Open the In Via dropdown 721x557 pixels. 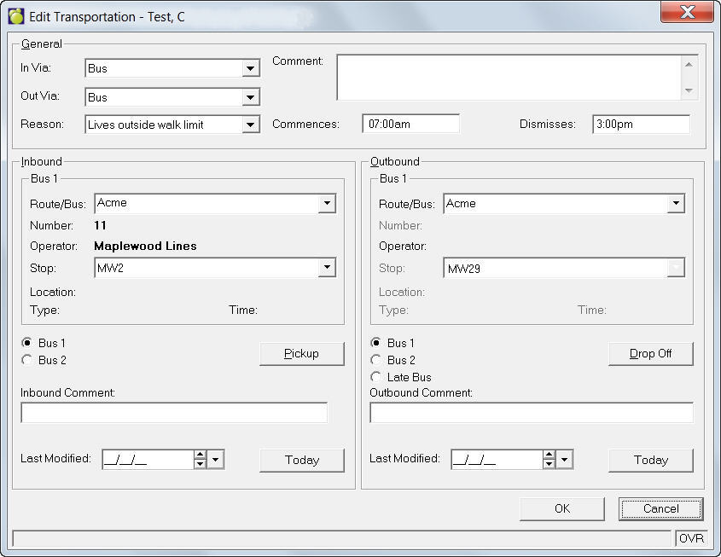(250, 68)
